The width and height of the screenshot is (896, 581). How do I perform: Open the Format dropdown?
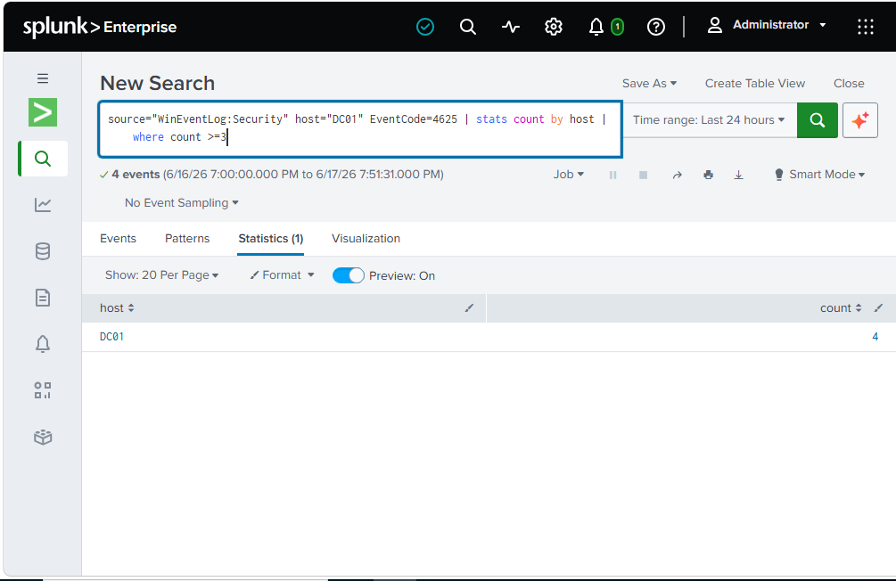[283, 275]
